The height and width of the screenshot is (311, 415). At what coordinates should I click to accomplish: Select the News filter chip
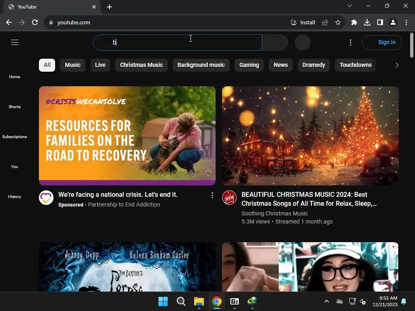coord(280,65)
